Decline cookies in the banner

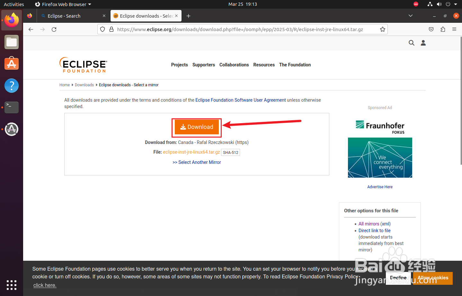[398, 278]
